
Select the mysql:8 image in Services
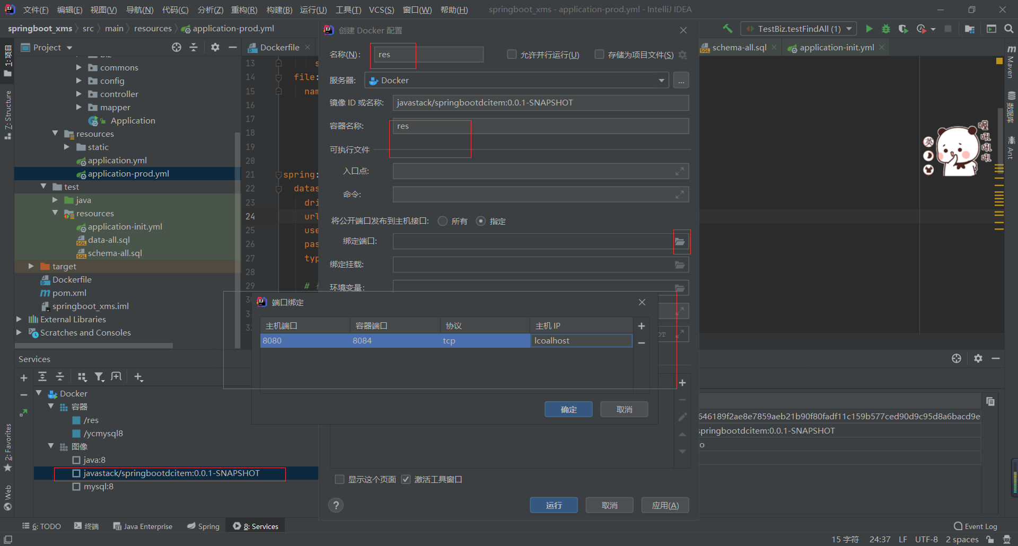(98, 486)
